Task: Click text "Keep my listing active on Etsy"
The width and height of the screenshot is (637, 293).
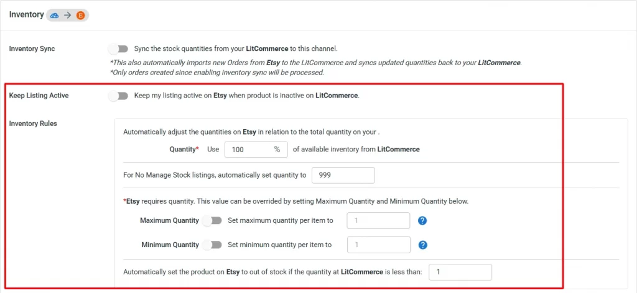Action: click(x=181, y=96)
